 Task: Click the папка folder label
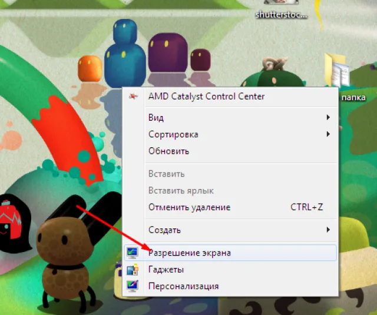353,98
